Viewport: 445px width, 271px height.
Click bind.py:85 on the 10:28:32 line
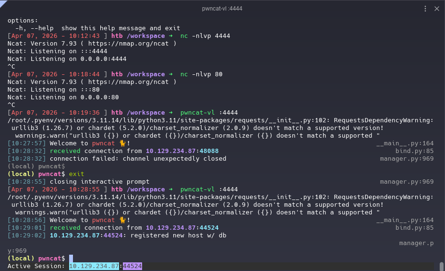[x=414, y=151]
